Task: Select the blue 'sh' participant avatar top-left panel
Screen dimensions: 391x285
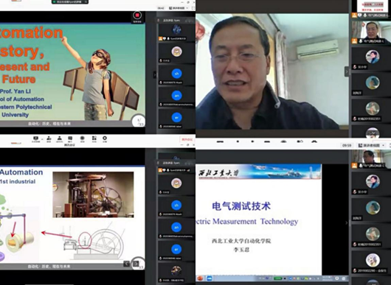Action: 176,74
